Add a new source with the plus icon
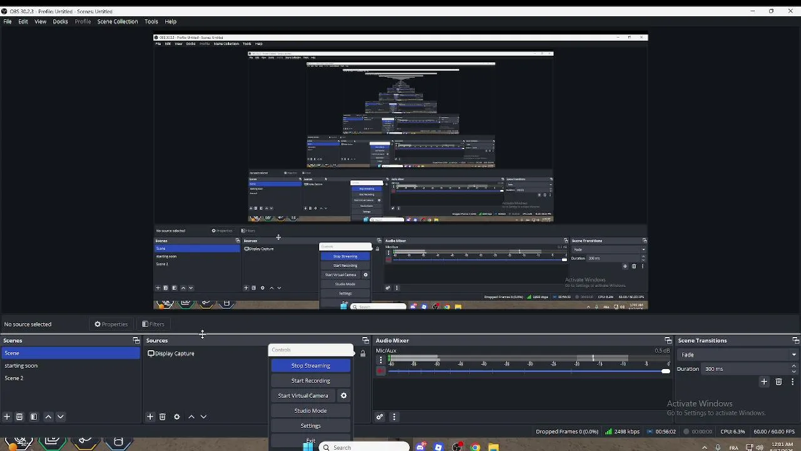The image size is (801, 451). 150,417
